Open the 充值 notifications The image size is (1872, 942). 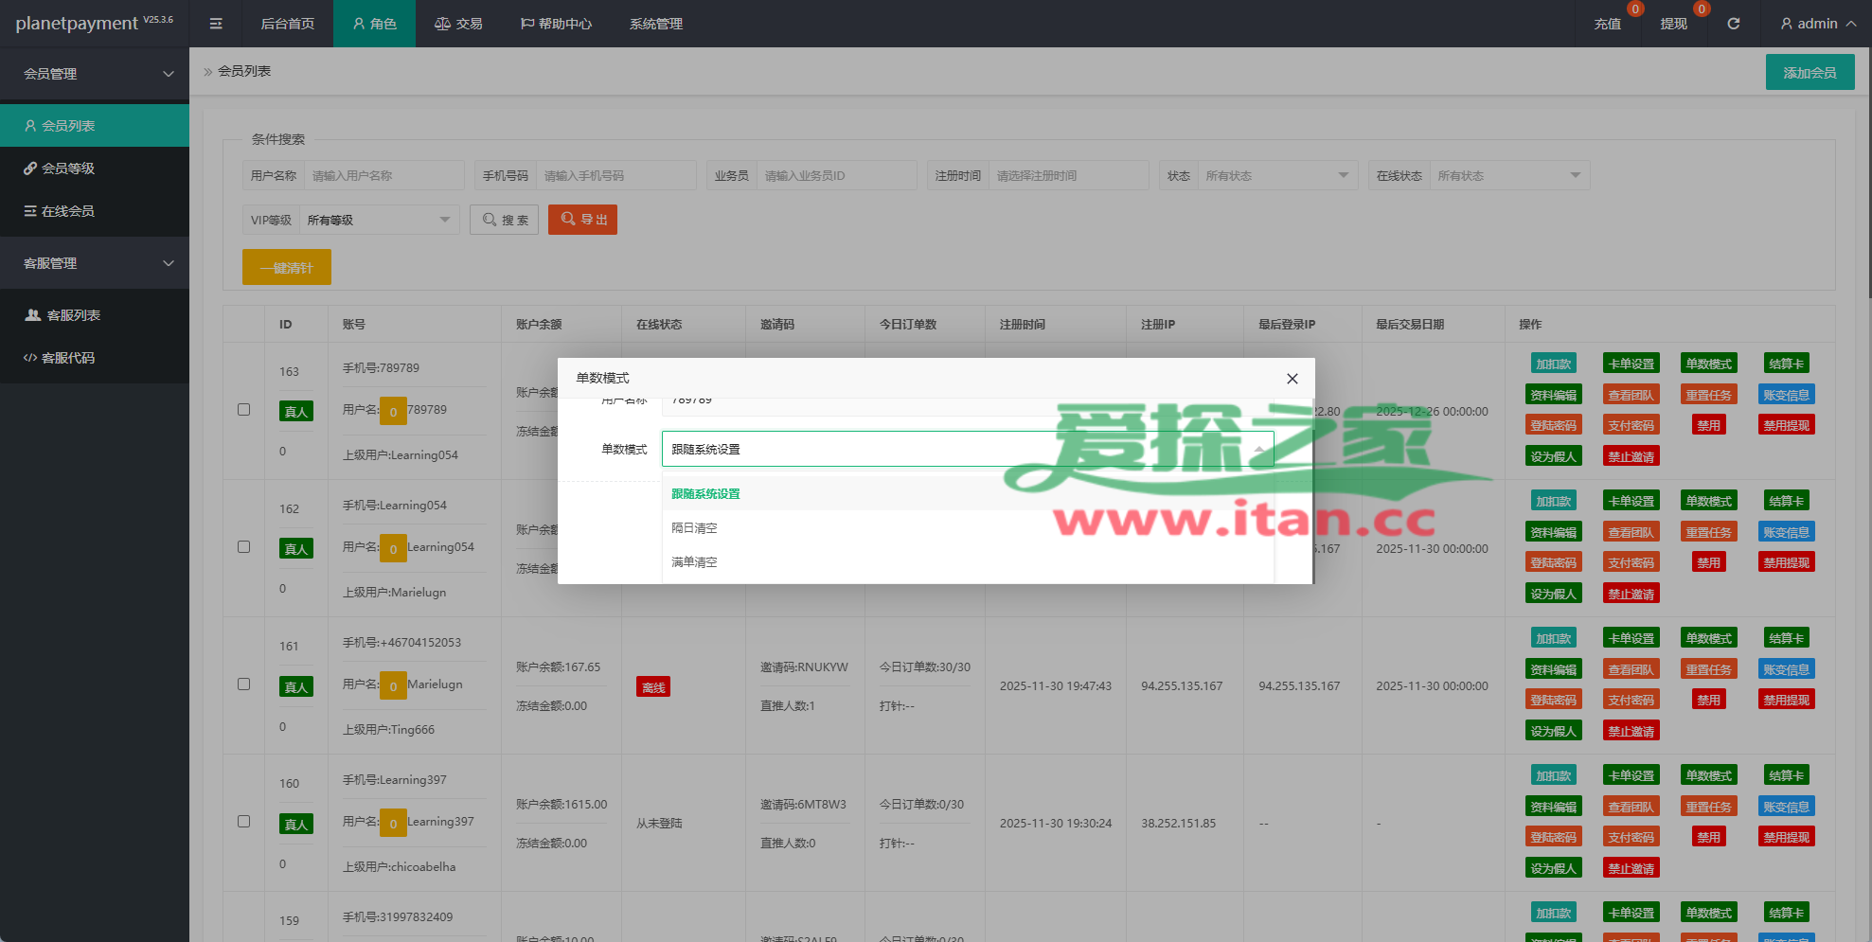1607,24
